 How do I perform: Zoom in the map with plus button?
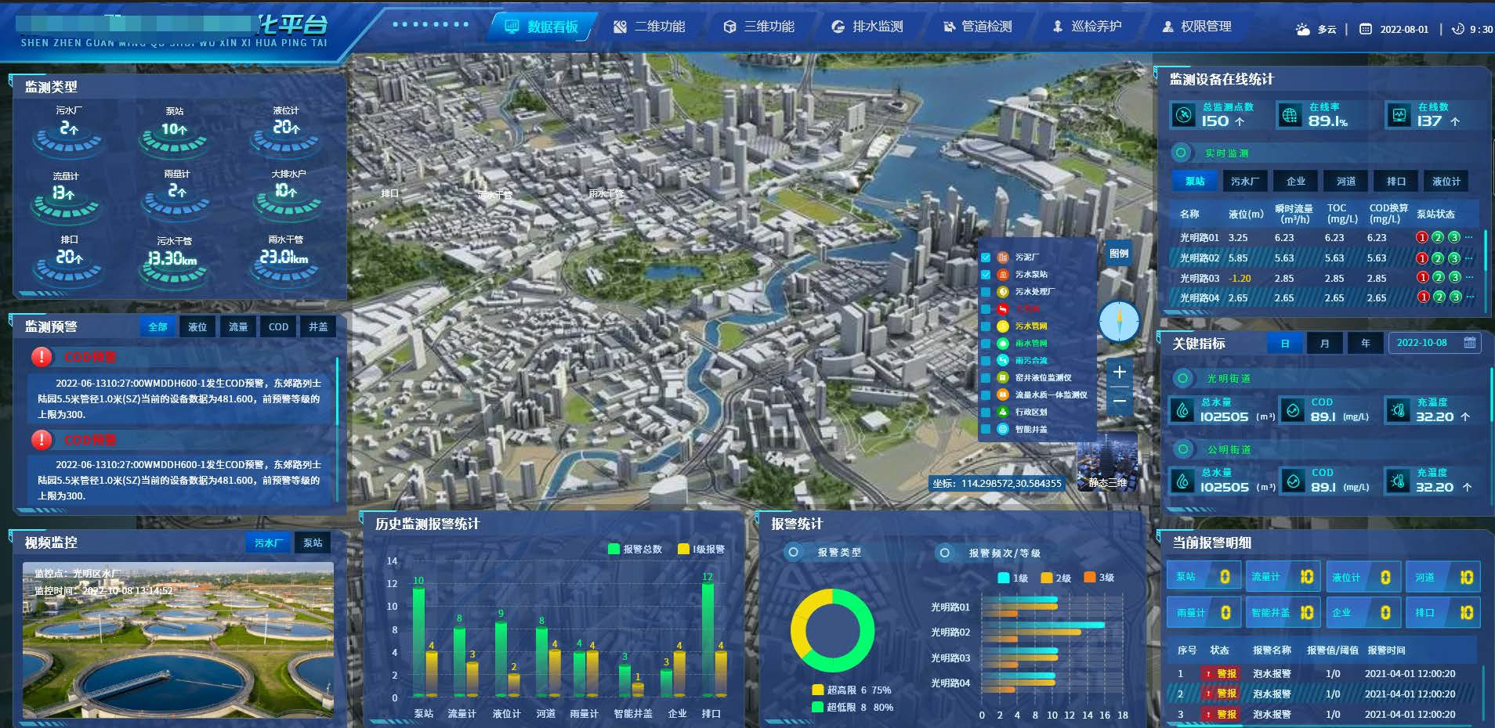1120,372
